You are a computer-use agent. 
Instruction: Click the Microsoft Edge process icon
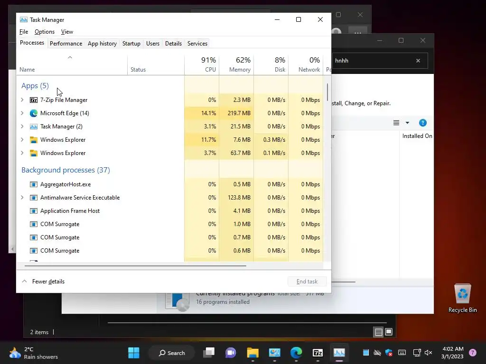(x=34, y=113)
